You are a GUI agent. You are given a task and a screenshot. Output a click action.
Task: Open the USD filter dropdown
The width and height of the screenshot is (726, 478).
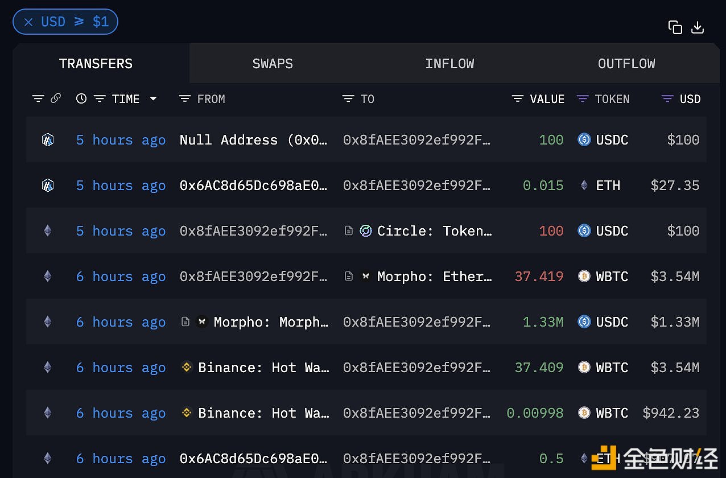[667, 98]
